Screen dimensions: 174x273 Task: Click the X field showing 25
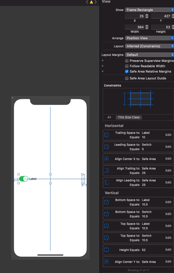tap(135, 16)
